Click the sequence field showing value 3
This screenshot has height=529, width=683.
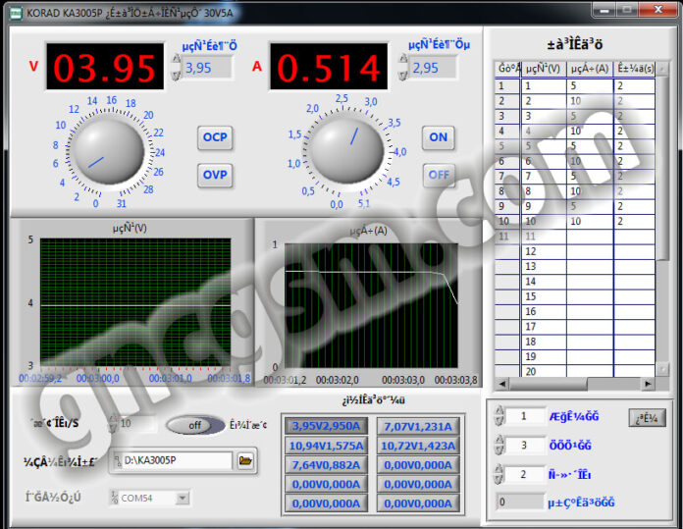(525, 445)
